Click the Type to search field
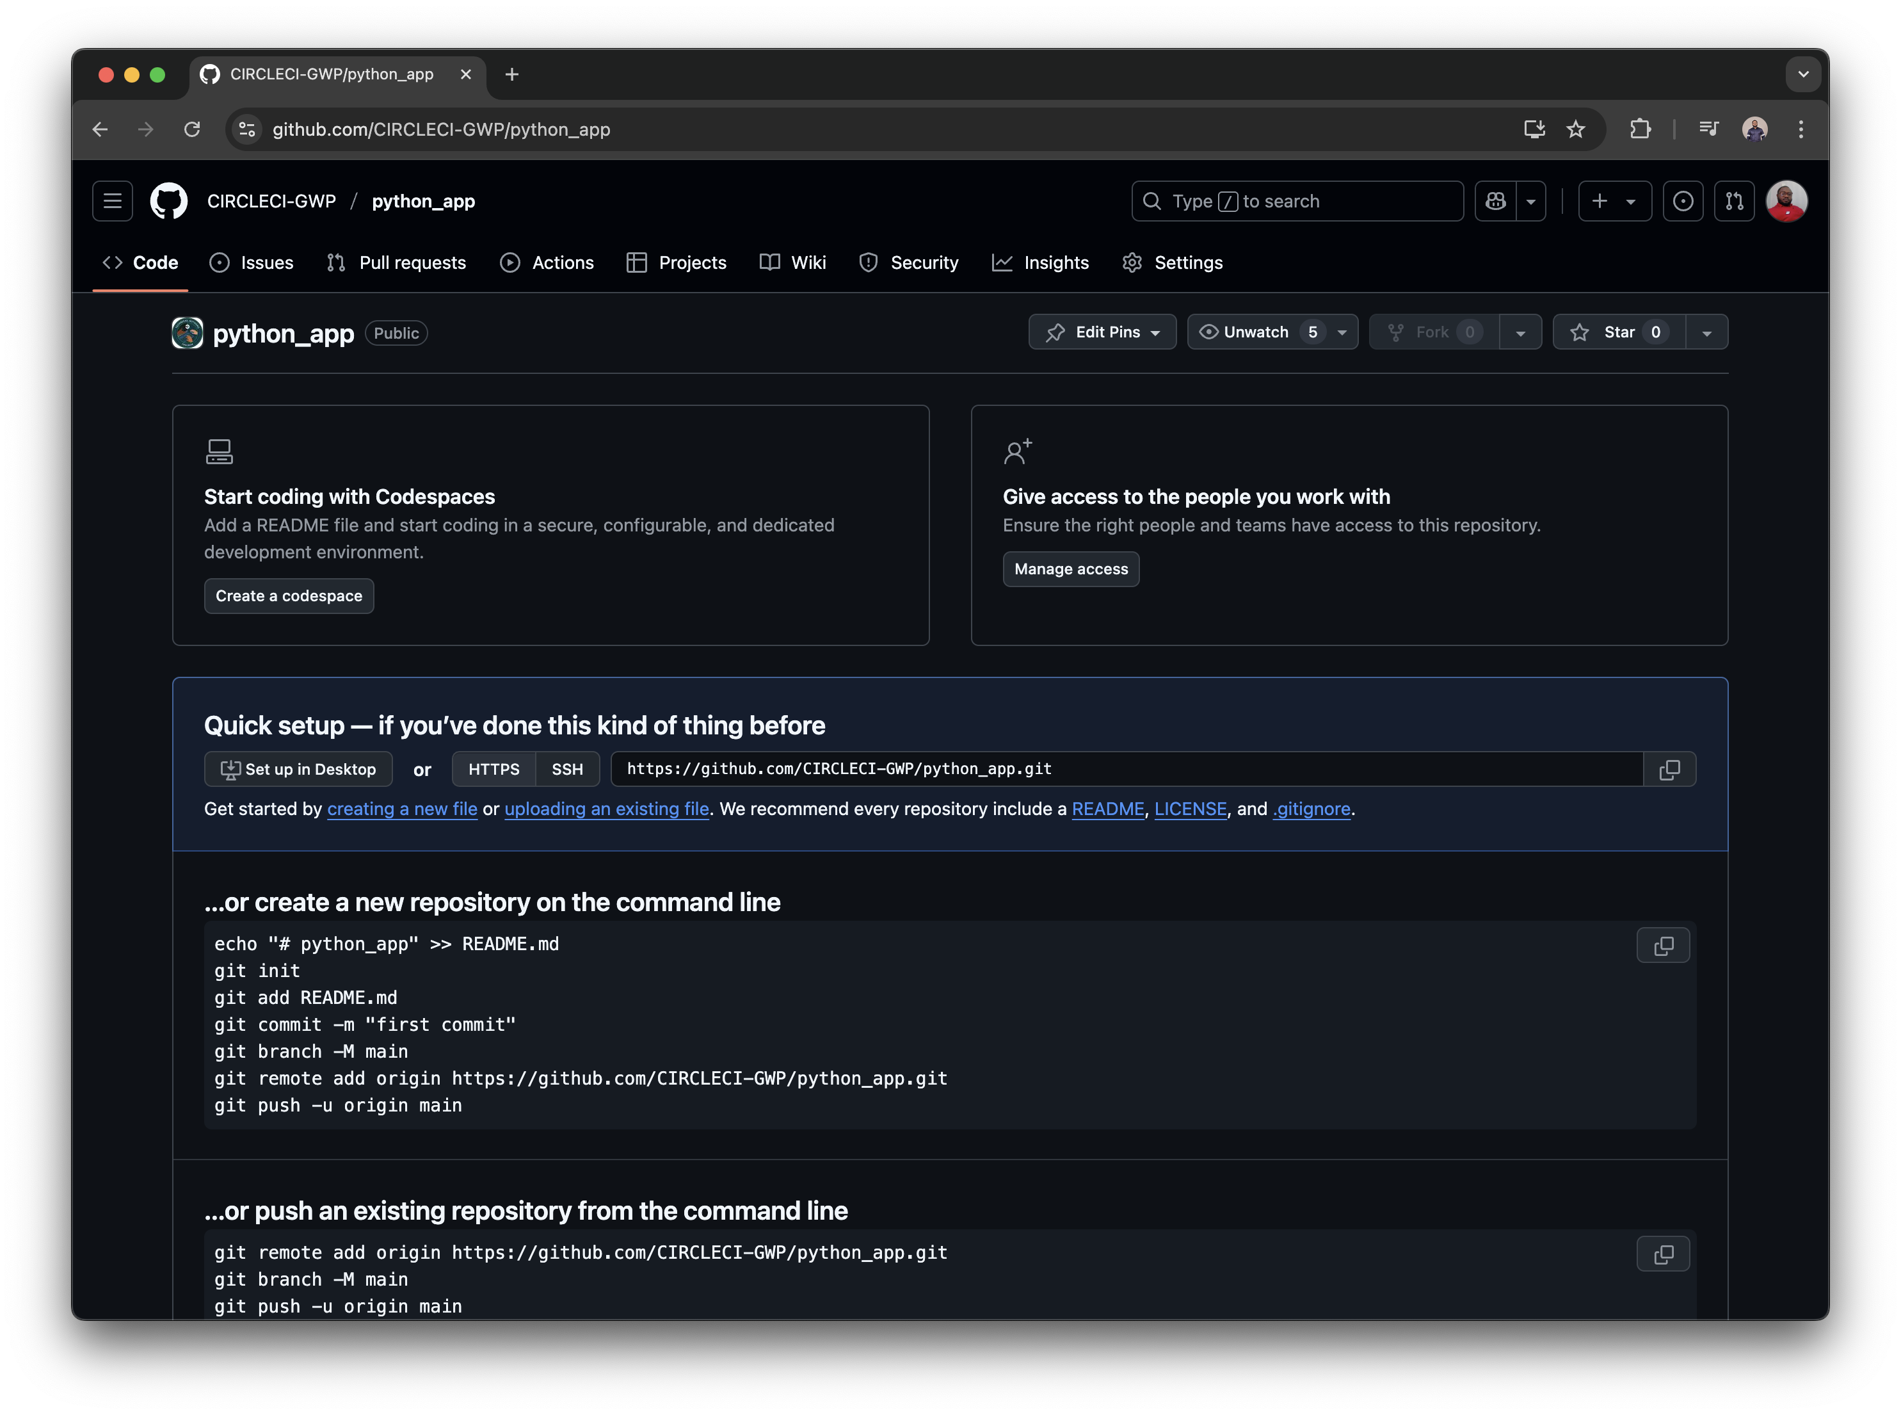1901x1415 pixels. (x=1296, y=200)
